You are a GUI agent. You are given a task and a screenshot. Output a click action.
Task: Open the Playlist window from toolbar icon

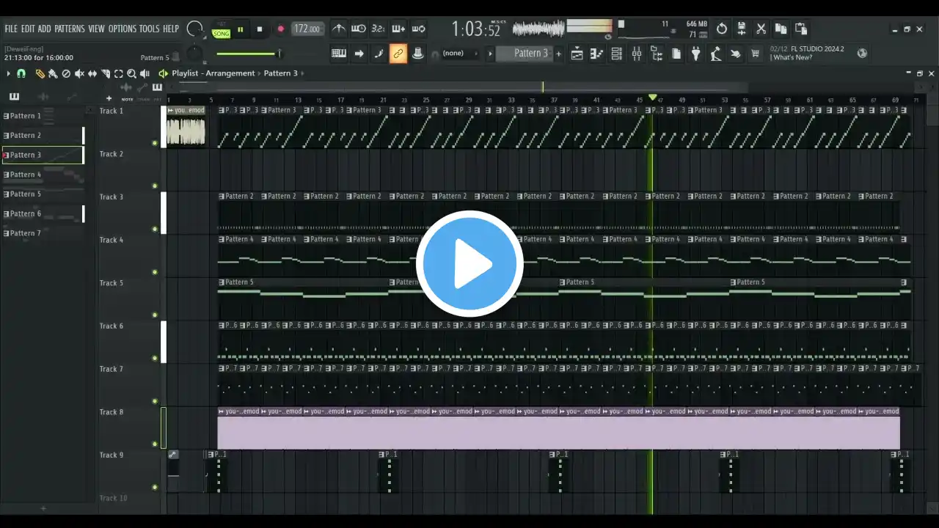(577, 54)
